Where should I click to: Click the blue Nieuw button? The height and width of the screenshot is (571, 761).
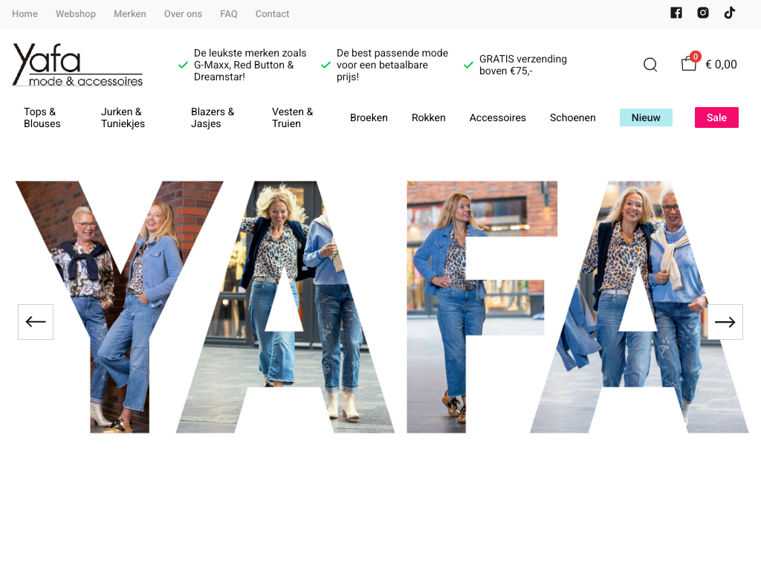646,117
